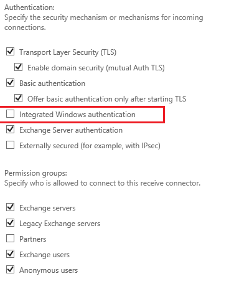Toggle Offer basic authentication only after starting TLS

pyautogui.click(x=19, y=98)
